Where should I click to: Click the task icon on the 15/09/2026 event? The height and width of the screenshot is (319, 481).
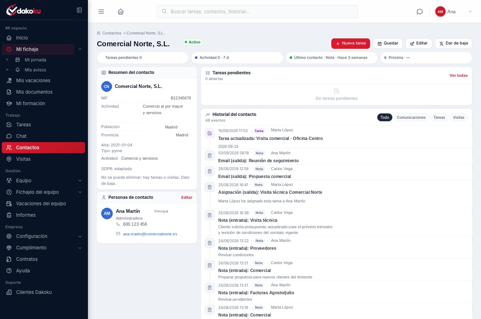[x=210, y=133]
